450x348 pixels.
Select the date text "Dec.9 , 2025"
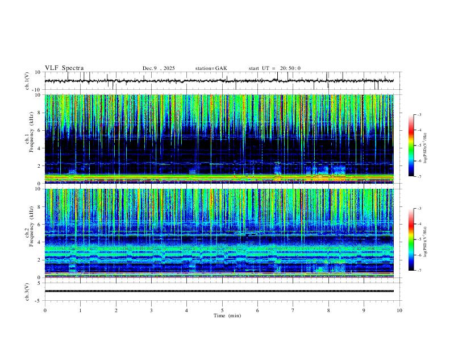[159, 68]
